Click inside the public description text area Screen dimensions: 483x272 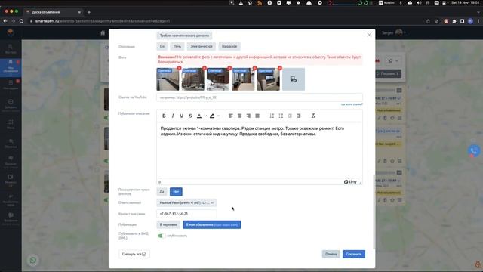click(260, 150)
